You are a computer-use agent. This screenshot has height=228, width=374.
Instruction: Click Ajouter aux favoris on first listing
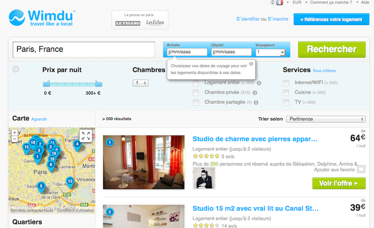click(x=334, y=170)
